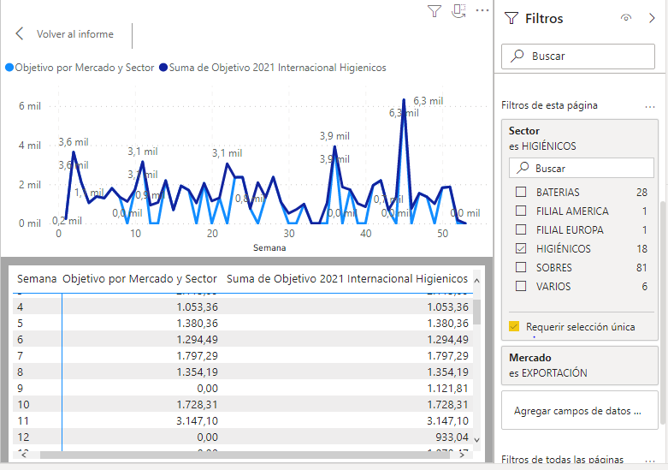668x470 pixels.
Task: Check the SOBRES checkbox
Action: coord(521,267)
